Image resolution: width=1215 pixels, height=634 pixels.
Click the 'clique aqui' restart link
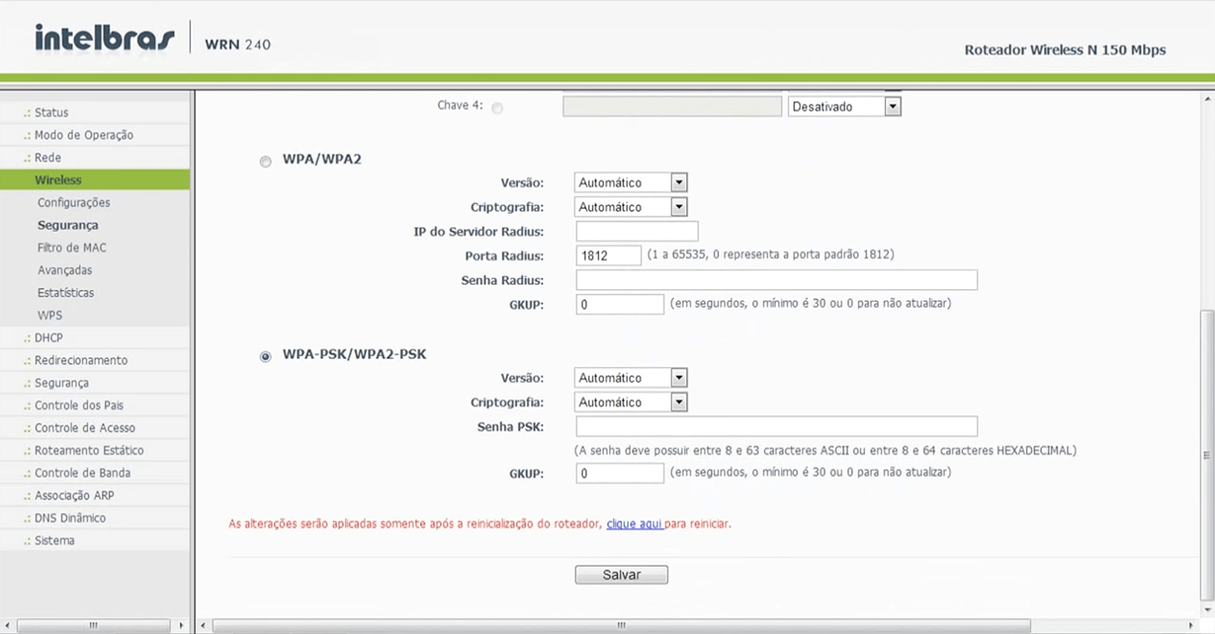tap(634, 524)
